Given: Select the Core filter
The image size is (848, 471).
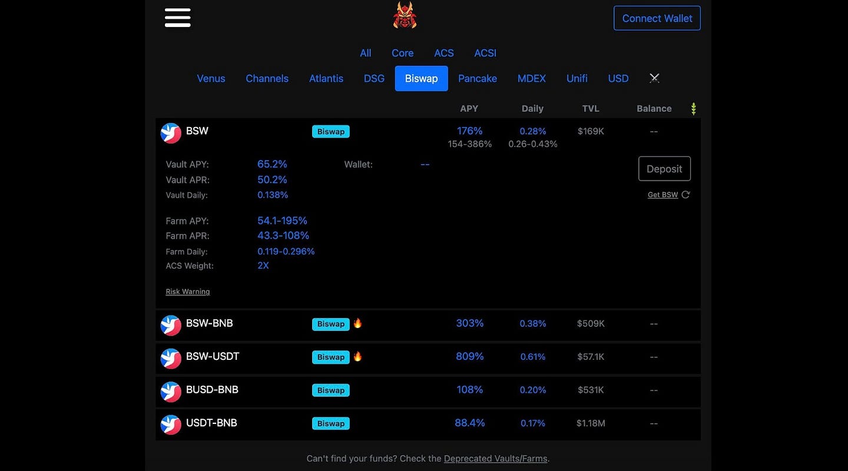Looking at the screenshot, I should pyautogui.click(x=403, y=53).
